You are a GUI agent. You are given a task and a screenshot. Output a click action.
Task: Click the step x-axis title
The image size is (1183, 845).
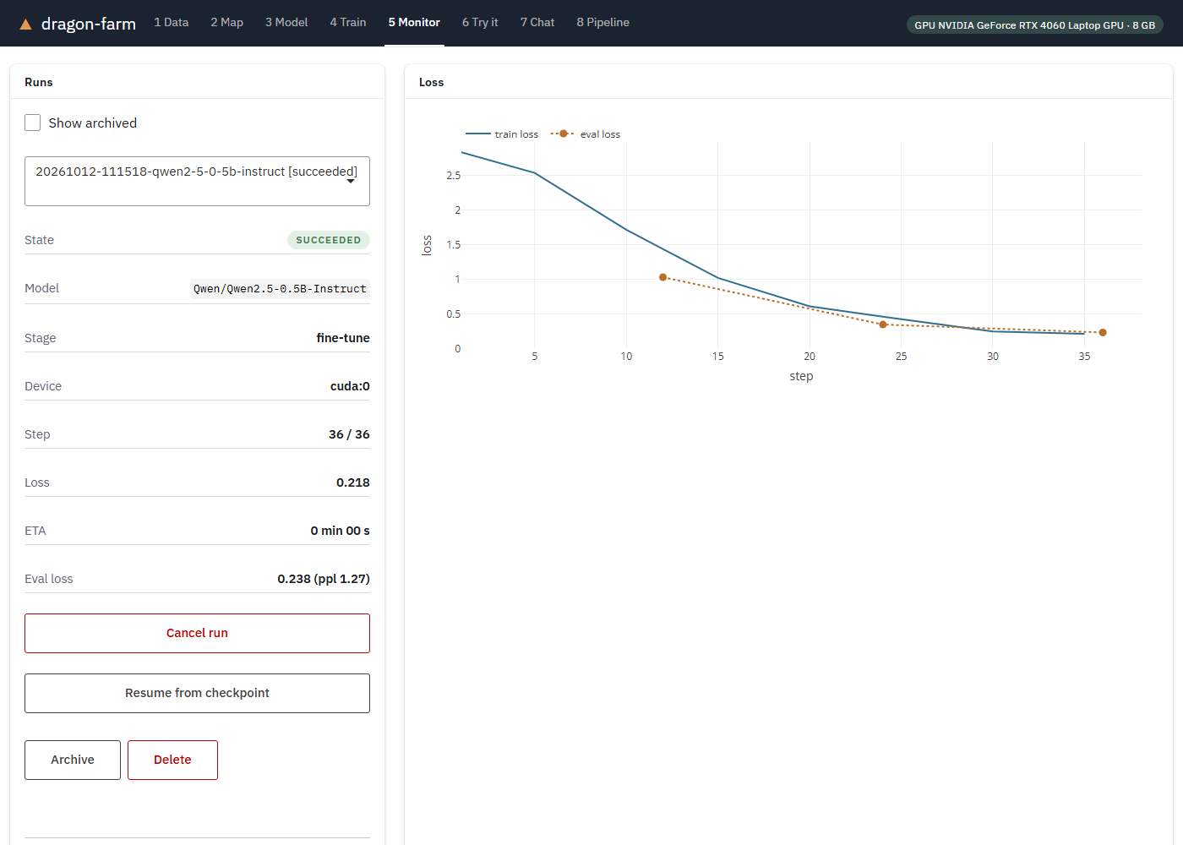[x=801, y=376]
